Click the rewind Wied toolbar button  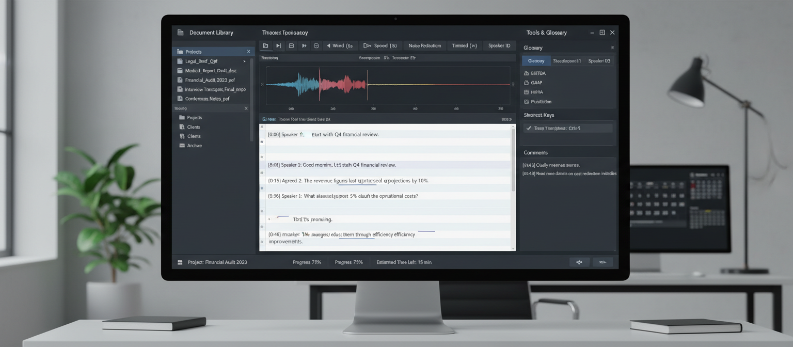click(x=340, y=45)
